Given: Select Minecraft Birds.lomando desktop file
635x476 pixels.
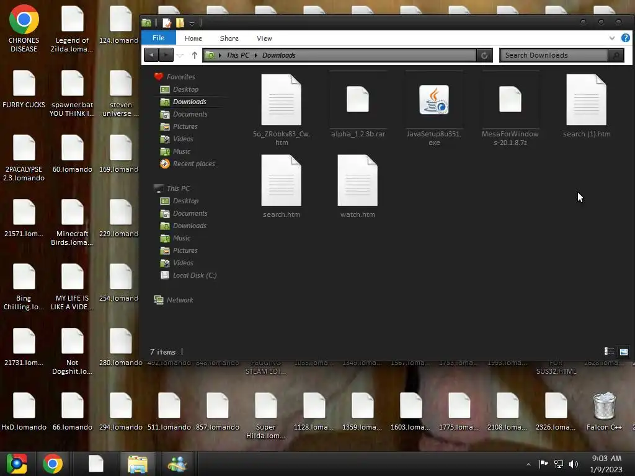Looking at the screenshot, I should (x=72, y=222).
